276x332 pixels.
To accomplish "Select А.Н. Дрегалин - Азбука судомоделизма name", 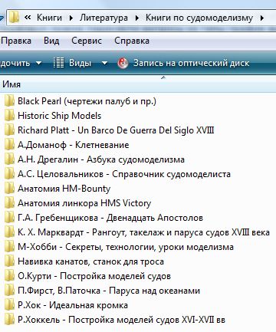I will coord(101,159).
